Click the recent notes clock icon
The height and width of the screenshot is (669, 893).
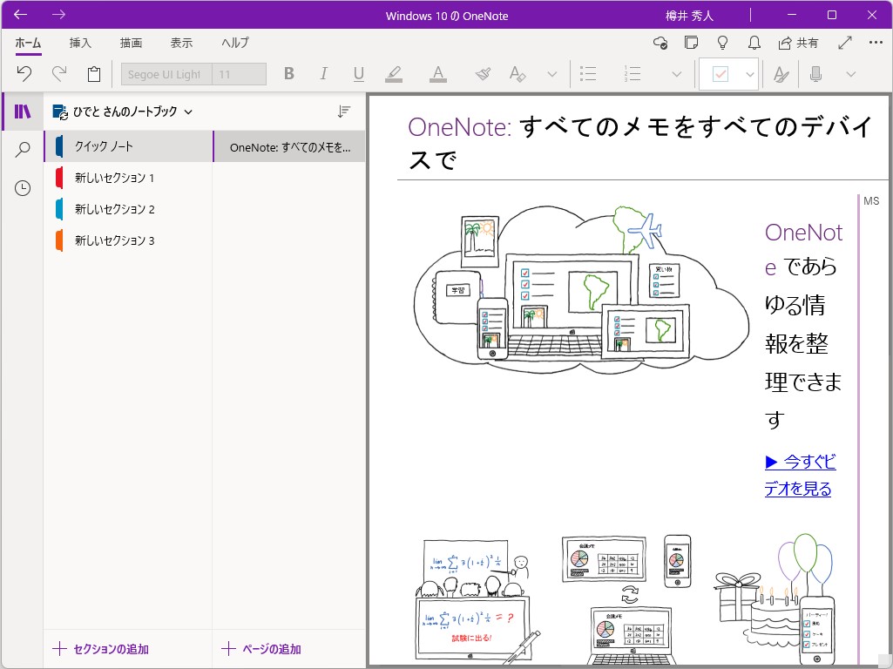click(x=22, y=187)
